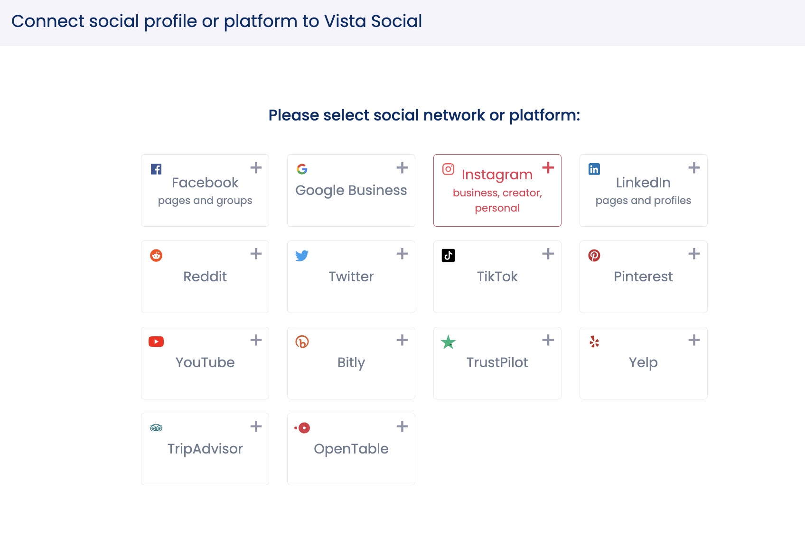The width and height of the screenshot is (805, 537).
Task: Select the YouTube play icon
Action: (x=156, y=342)
